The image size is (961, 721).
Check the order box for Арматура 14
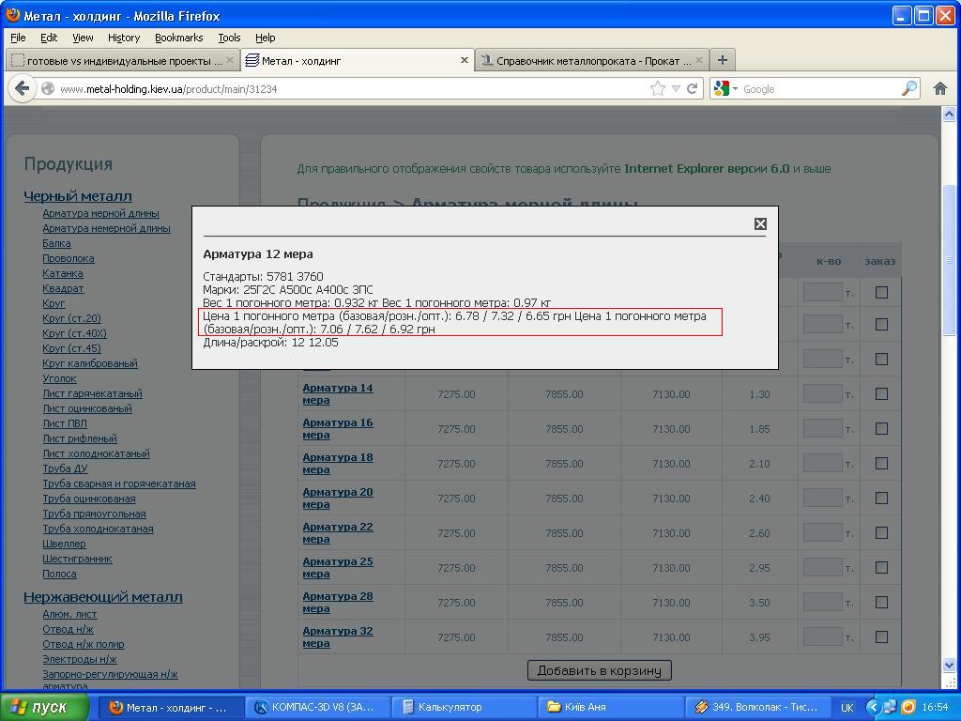(881, 393)
